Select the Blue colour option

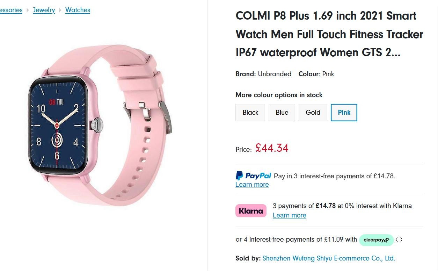pyautogui.click(x=282, y=113)
